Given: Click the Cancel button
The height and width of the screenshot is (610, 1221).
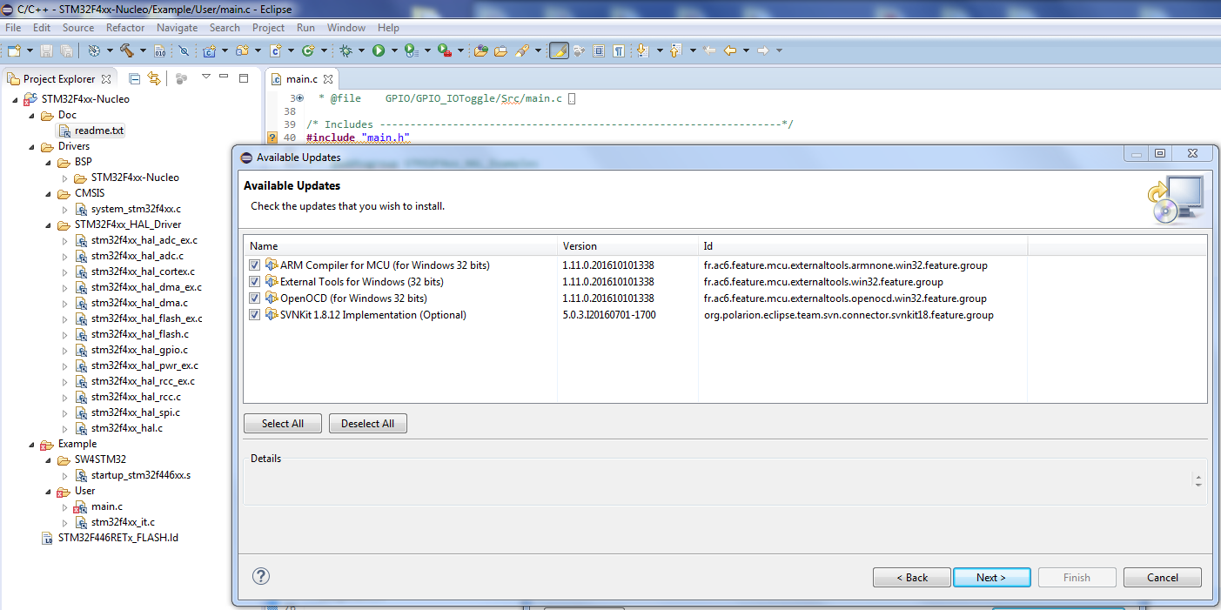Looking at the screenshot, I should click(x=1163, y=577).
